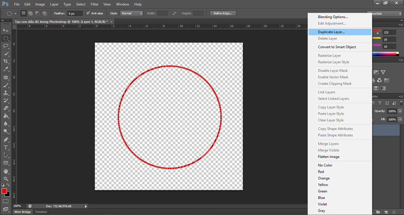Select the Blur tool

click(x=6, y=123)
